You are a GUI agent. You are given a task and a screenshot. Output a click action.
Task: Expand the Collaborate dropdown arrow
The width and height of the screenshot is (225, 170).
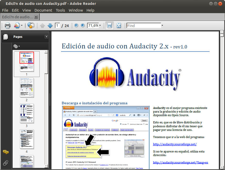point(22,25)
